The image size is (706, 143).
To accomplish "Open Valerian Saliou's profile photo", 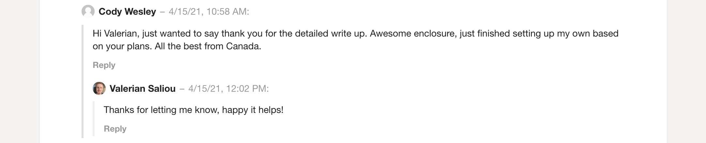I will 99,88.
